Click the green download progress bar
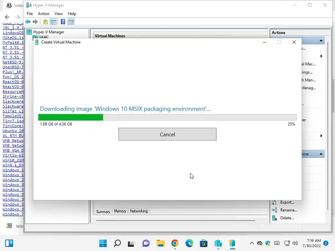 click(x=71, y=117)
